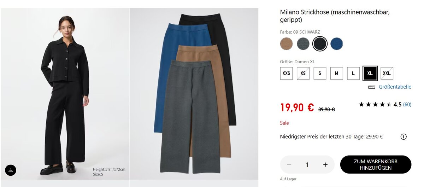Select size XXS
Screen dimensions: 424x187
pyautogui.click(x=286, y=73)
